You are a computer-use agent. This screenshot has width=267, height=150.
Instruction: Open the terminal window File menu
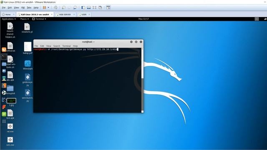coord(36,46)
